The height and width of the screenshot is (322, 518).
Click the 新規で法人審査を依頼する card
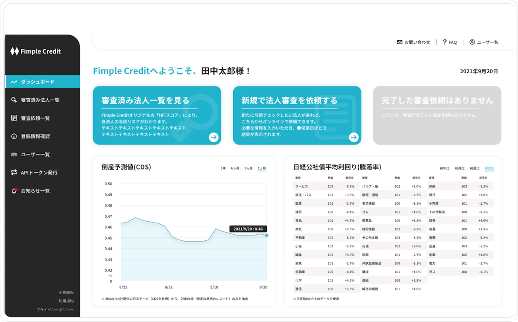tap(297, 115)
